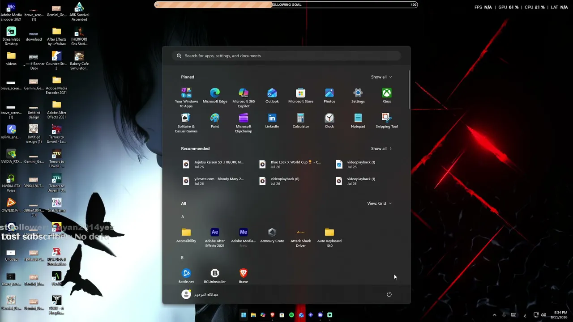Screen dimensions: 573x322
Task: Open Spotify from the taskbar
Action: coord(291,315)
